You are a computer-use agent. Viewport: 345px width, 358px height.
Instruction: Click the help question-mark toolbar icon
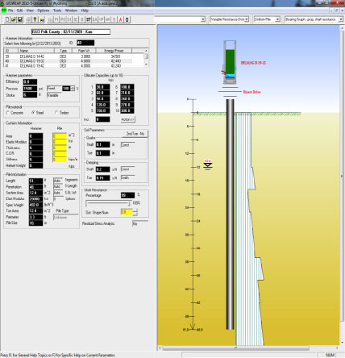pyautogui.click(x=35, y=19)
